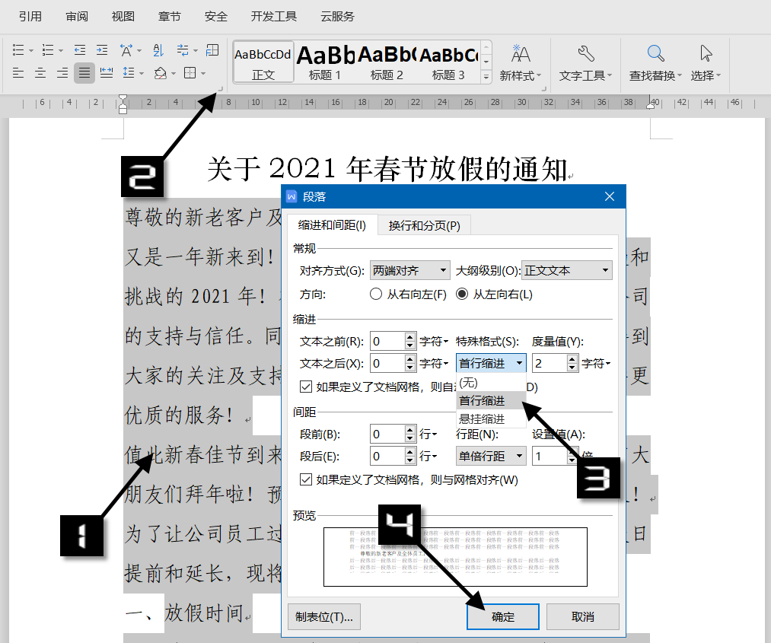The height and width of the screenshot is (643, 771).
Task: Click the distributed alignment icon
Action: click(107, 73)
